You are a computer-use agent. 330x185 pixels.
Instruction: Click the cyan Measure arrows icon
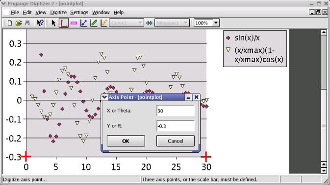coord(149,23)
